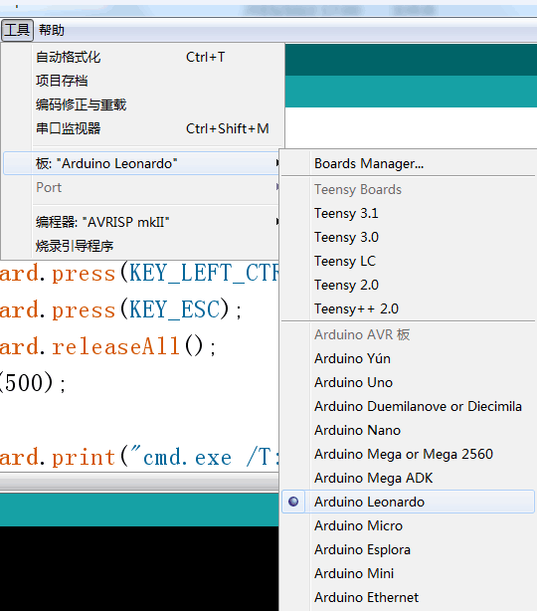The width and height of the screenshot is (537, 611).
Task: Expand the 板: "Arduino Leonardo" submenu
Action: pyautogui.click(x=142, y=163)
